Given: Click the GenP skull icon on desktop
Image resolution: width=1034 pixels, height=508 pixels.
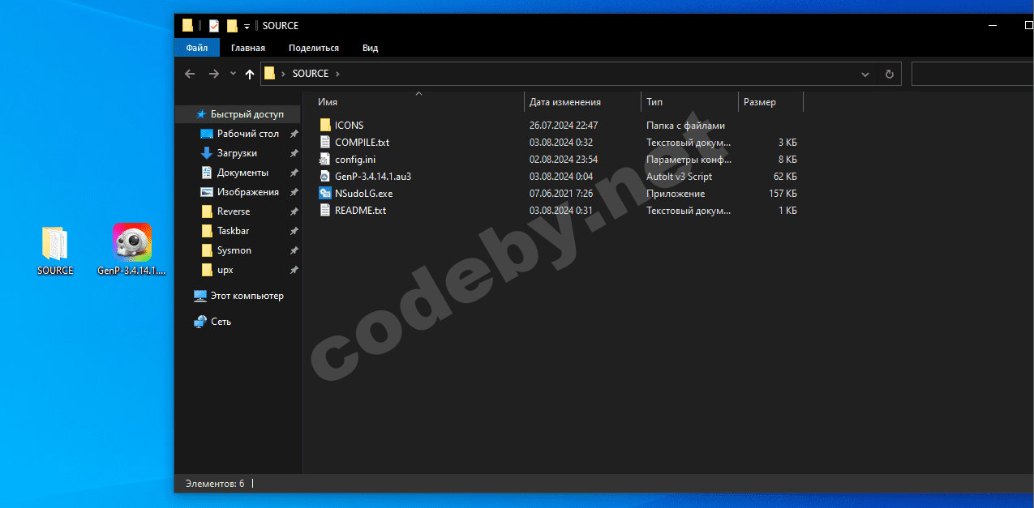Looking at the screenshot, I should [132, 243].
